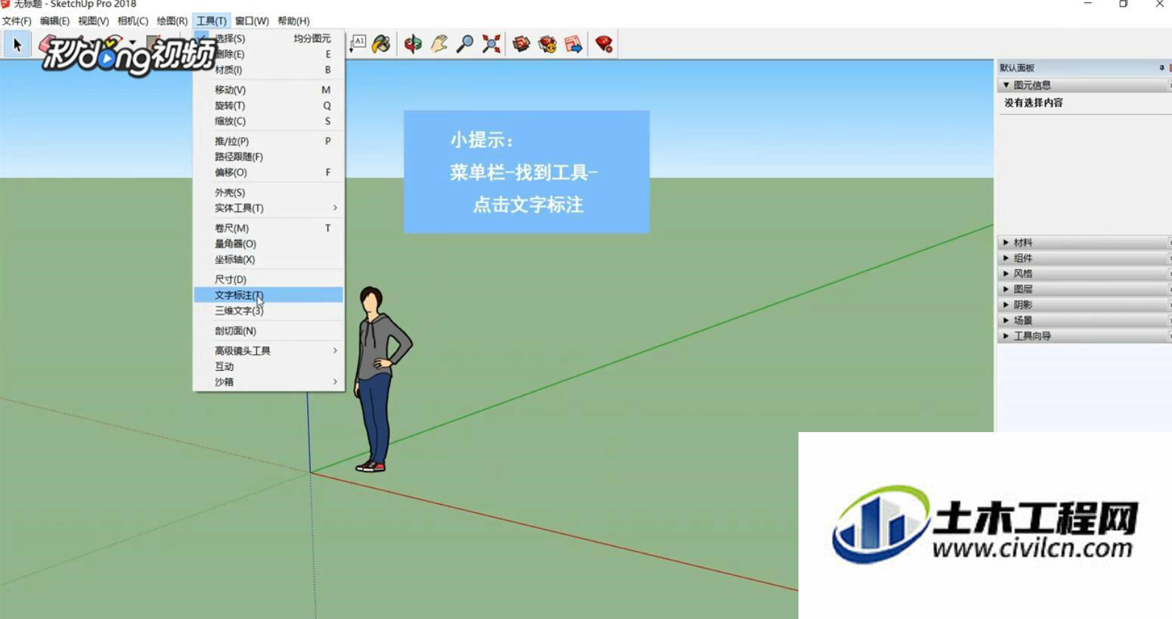The image size is (1172, 619).
Task: Choose 卷尺(M) tape measure entry
Action: pyautogui.click(x=268, y=229)
